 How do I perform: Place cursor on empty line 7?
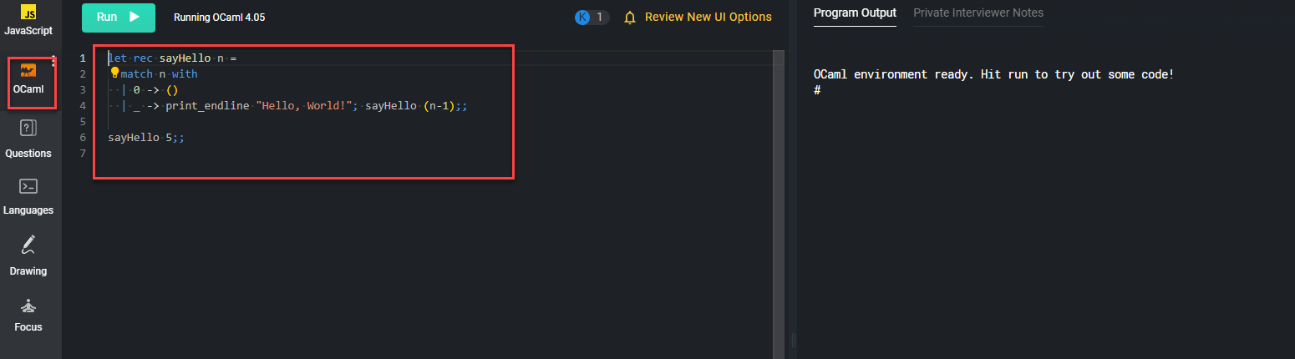click(251, 154)
